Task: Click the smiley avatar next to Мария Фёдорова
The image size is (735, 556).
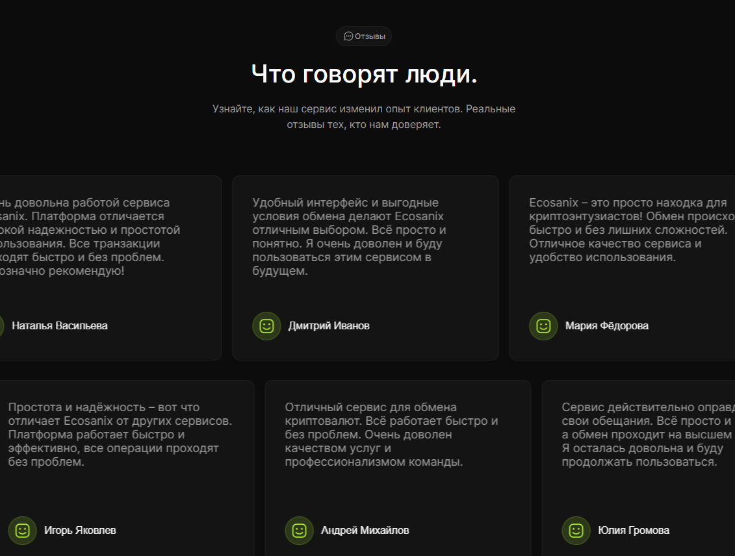Action: point(544,326)
